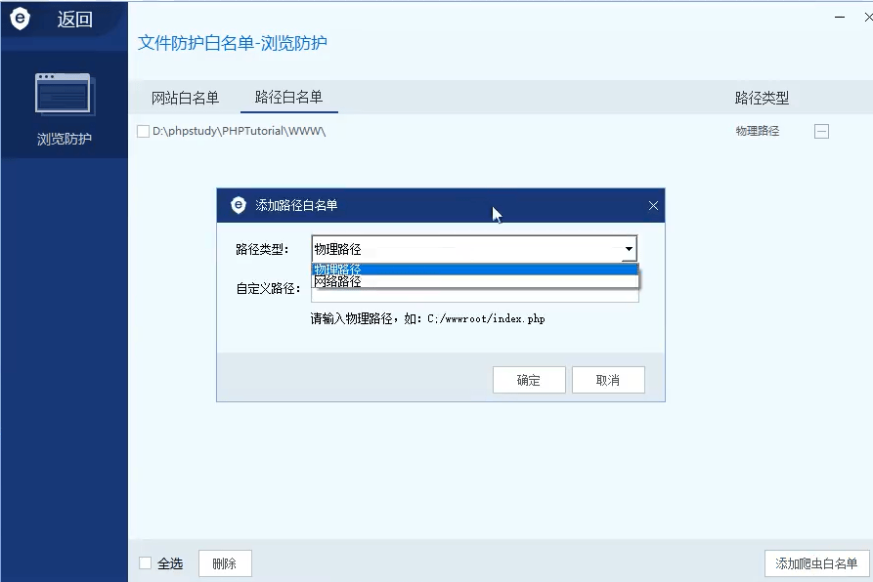This screenshot has width=873, height=582.
Task: Confirm with the 确定 button
Action: [529, 380]
